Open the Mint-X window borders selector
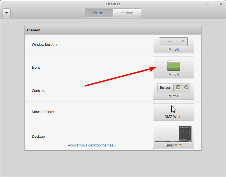 (x=173, y=44)
